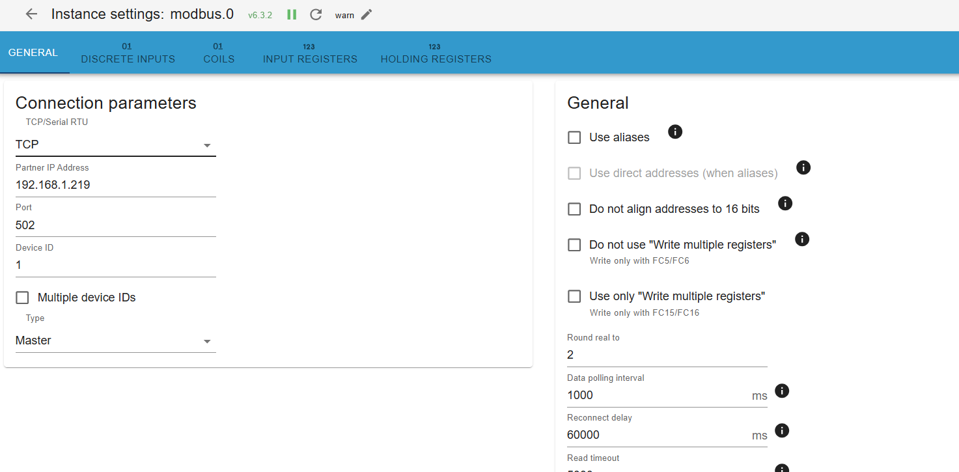Show info for Use aliases option

pyautogui.click(x=675, y=132)
